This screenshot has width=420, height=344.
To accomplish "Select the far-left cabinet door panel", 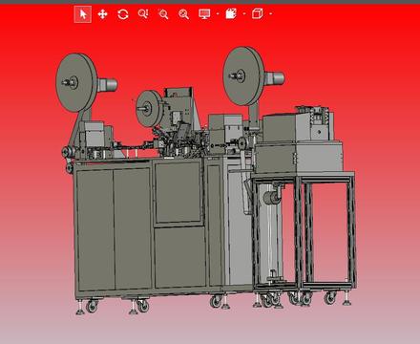I will pyautogui.click(x=95, y=230).
